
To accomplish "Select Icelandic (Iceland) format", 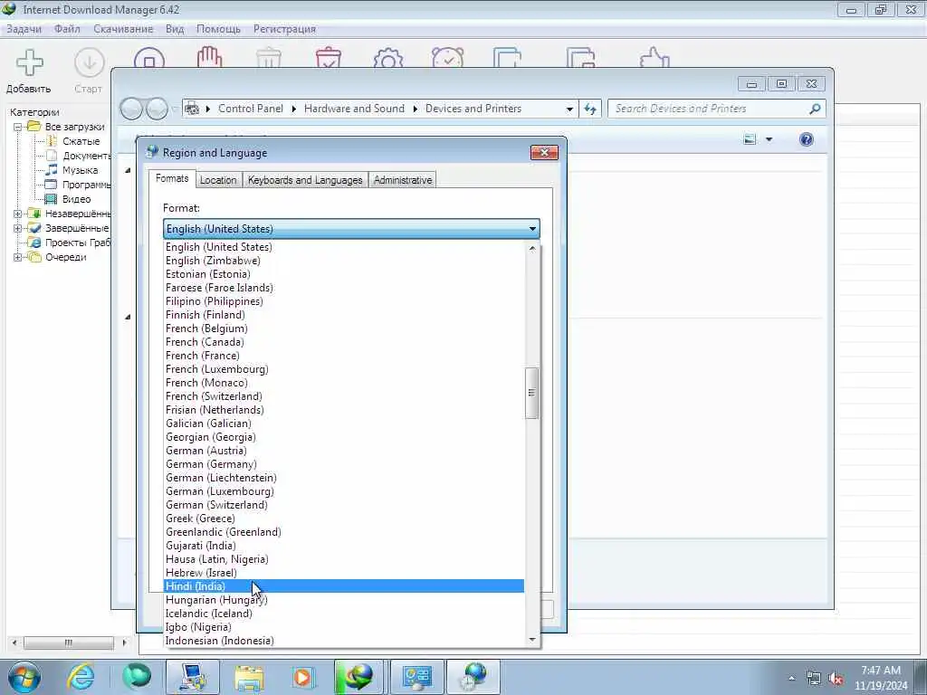I will click(x=344, y=614).
